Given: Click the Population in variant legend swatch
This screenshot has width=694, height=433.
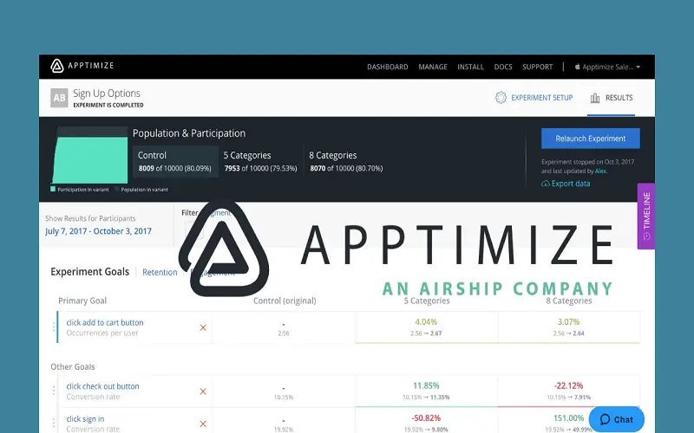Looking at the screenshot, I should (117, 189).
